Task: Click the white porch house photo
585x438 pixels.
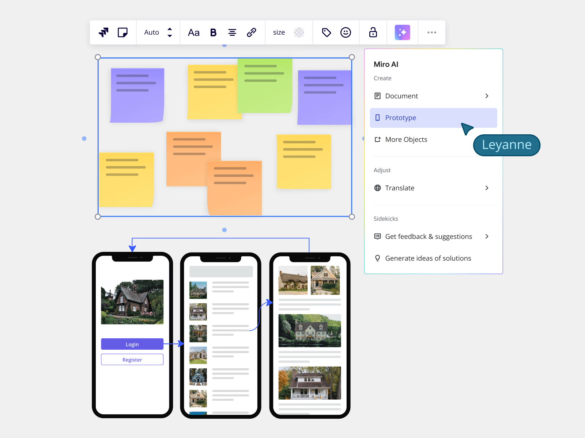Action: pyautogui.click(x=310, y=383)
